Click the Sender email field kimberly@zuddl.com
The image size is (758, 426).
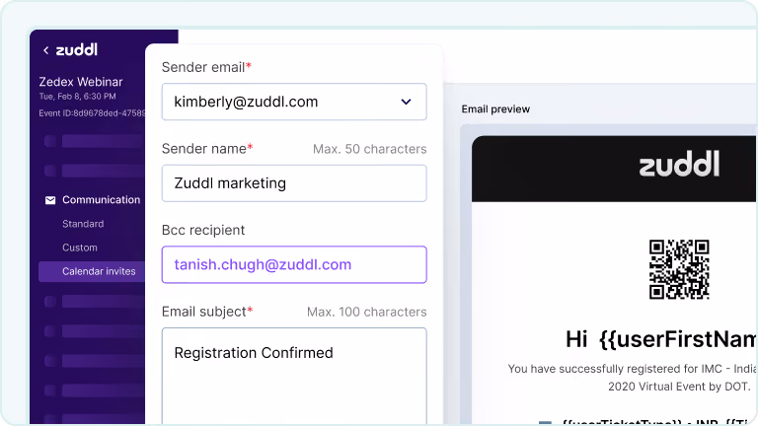click(294, 102)
